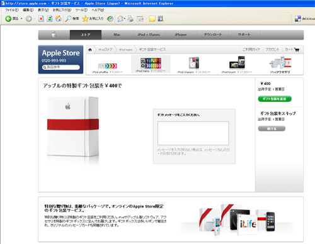Open the Back button history dropdown arrow

click(x=21, y=19)
